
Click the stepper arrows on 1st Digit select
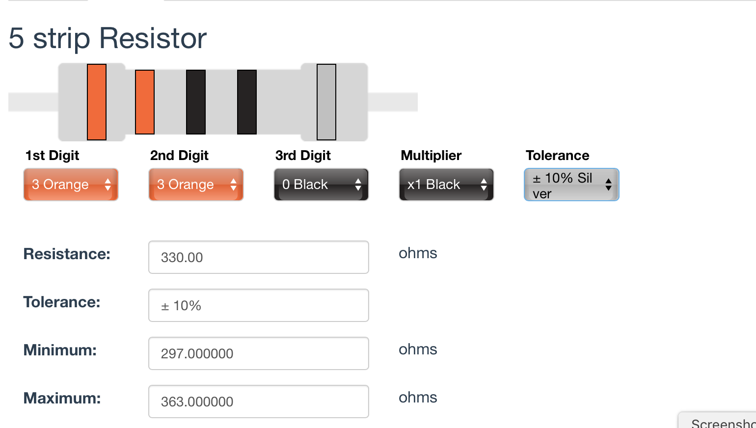click(108, 185)
